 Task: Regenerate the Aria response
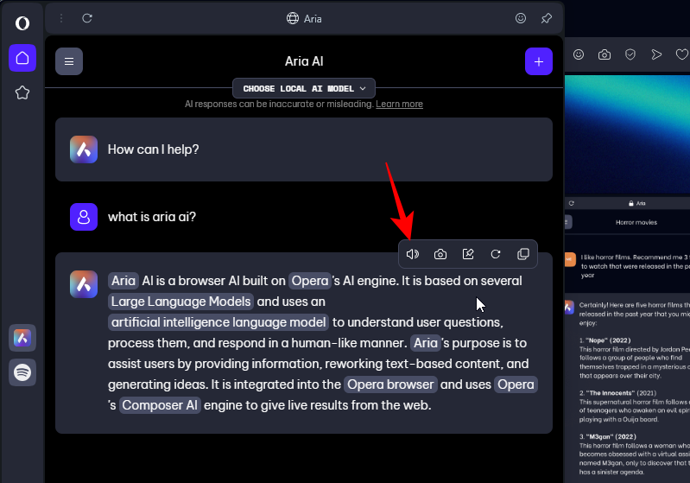coord(496,254)
